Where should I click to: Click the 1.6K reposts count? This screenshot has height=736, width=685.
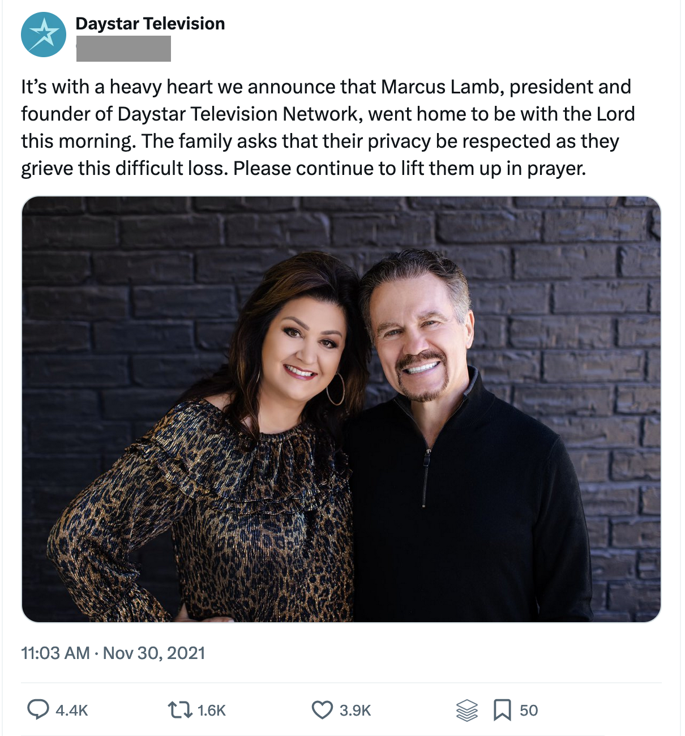coord(212,710)
